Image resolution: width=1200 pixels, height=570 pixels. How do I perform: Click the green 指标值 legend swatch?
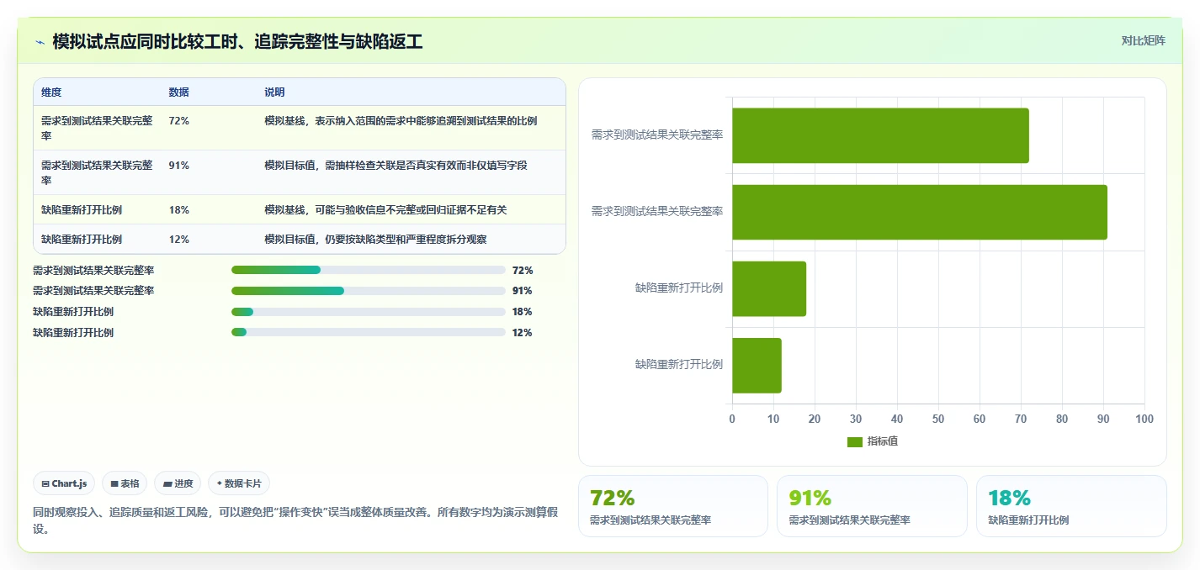coord(854,441)
